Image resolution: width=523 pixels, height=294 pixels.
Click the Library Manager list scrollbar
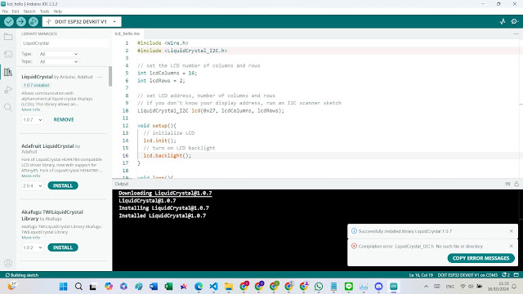[110, 77]
